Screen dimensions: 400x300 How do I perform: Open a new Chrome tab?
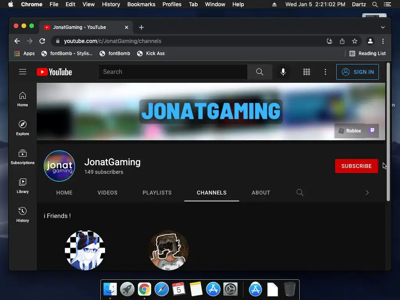[x=141, y=27]
